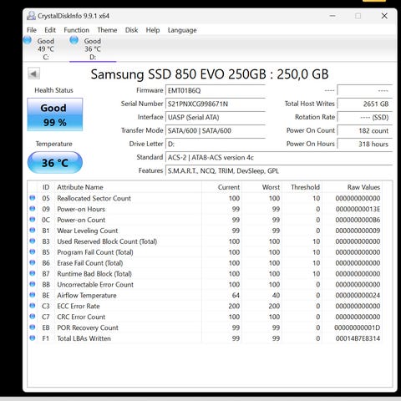The image size is (401, 401).
Task: Click status dot for ECC Error Rate
Action: pos(33,306)
